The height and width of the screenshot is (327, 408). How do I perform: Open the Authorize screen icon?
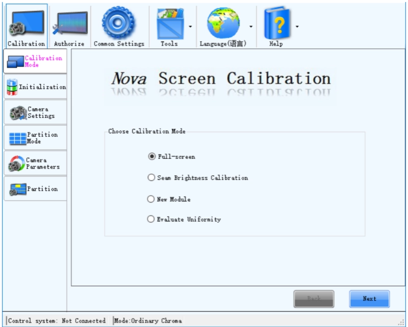pos(70,23)
